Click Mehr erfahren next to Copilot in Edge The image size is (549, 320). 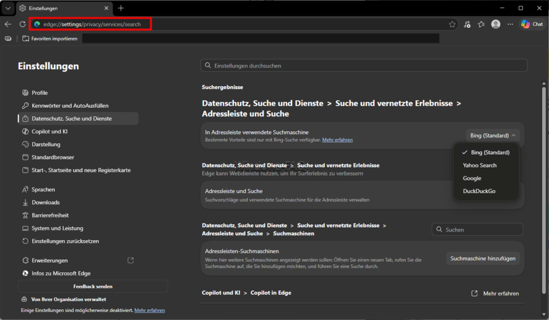click(501, 293)
